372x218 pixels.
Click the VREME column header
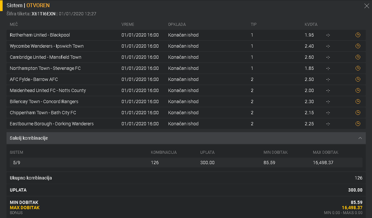tap(128, 24)
